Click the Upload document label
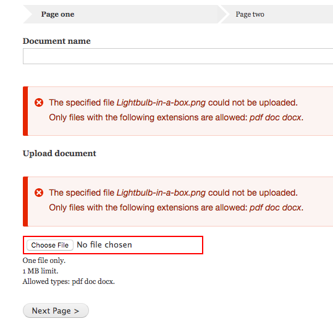 point(59,153)
